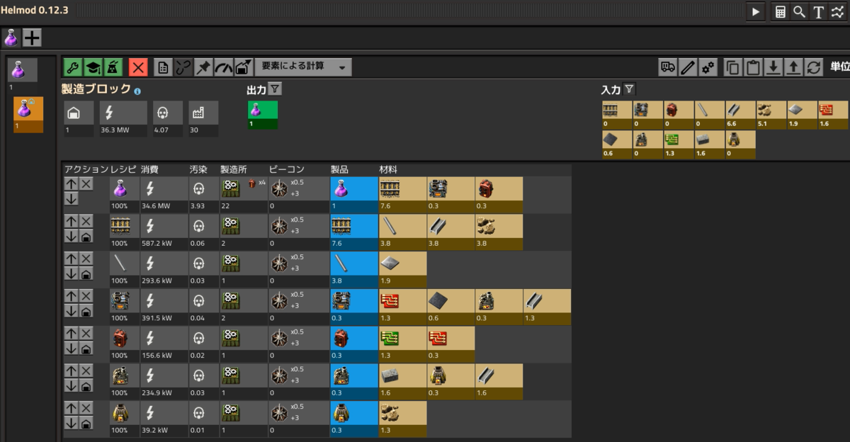Click the green power plant icon
Viewport: 850px width, 442px height.
[113, 67]
